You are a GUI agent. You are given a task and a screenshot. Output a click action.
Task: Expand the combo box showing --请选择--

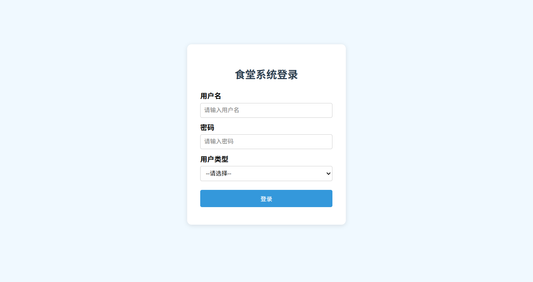[x=266, y=174]
